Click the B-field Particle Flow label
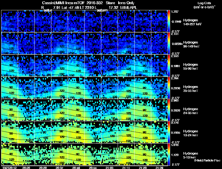This screenshot has width=222, height=169. (207, 160)
